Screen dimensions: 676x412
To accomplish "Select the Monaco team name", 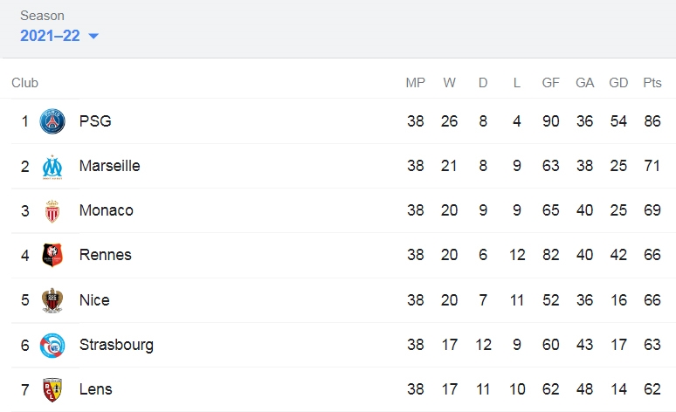I will tap(106, 210).
